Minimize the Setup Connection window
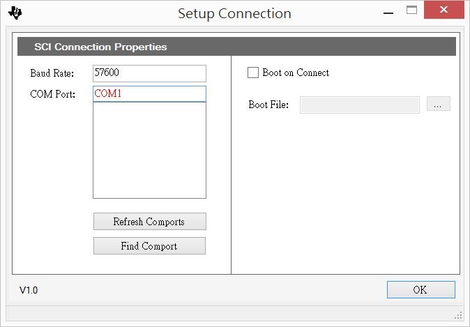The width and height of the screenshot is (470, 327). coord(388,13)
